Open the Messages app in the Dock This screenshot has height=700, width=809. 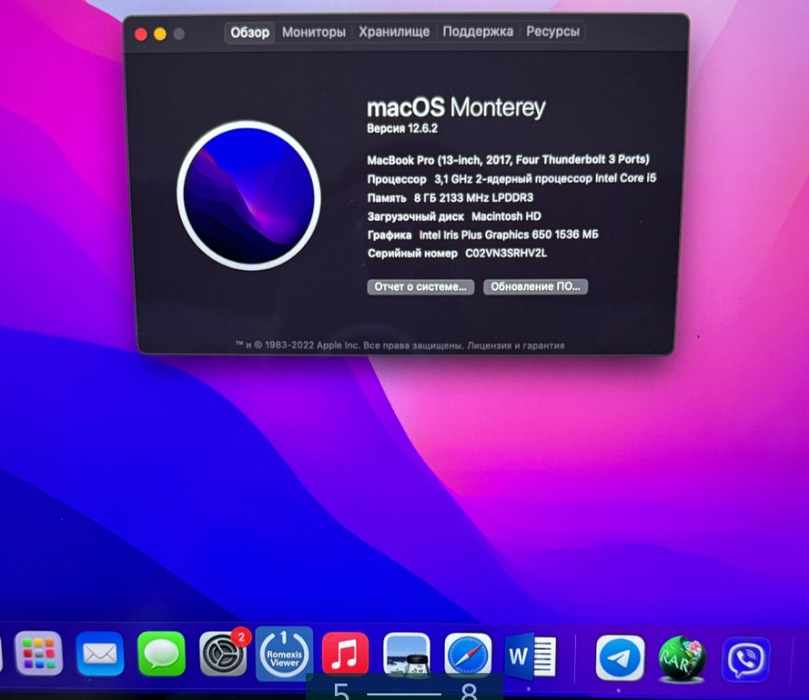(160, 656)
